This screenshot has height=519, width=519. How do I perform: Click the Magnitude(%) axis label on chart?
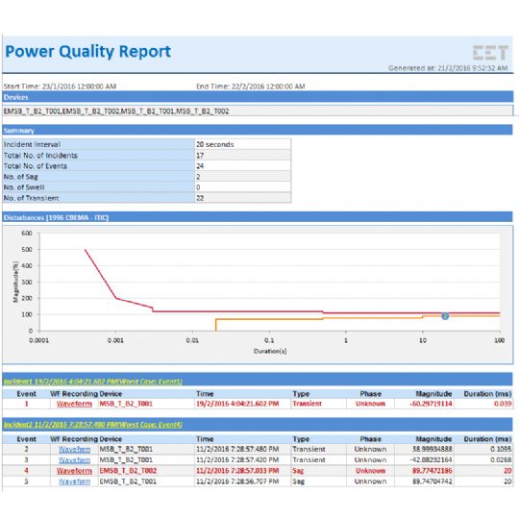pos(15,282)
